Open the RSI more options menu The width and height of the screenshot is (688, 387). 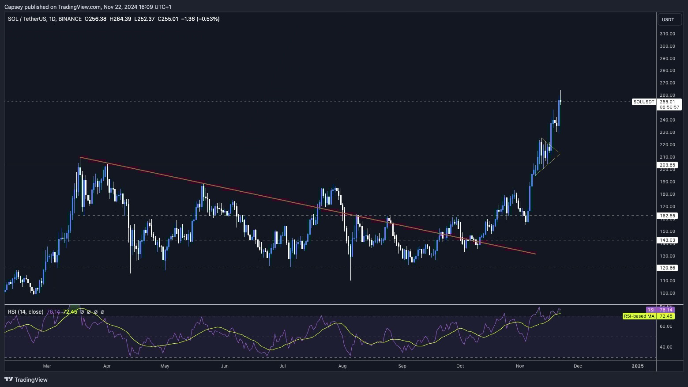coord(102,312)
